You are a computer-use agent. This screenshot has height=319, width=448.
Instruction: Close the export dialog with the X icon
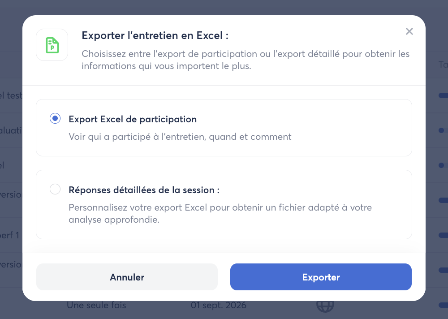coord(409,31)
